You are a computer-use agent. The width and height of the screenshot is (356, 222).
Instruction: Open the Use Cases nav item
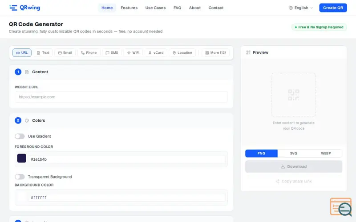[x=155, y=8]
